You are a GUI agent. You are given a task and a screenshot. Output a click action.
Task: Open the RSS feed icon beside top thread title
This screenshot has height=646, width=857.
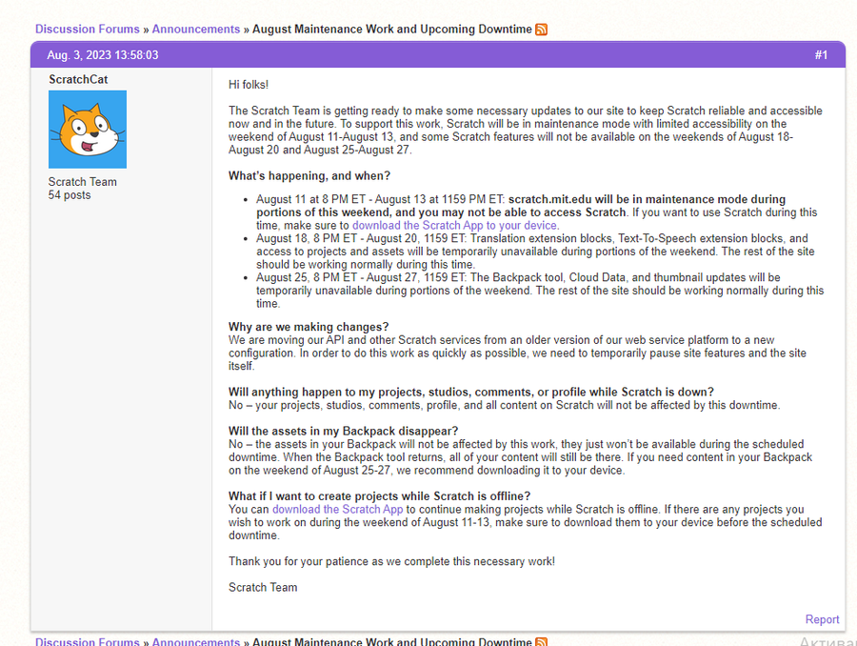(x=541, y=30)
